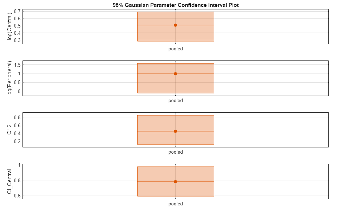Click the Cl_Central estimate marker dot
The image size is (348, 209).
[175, 181]
